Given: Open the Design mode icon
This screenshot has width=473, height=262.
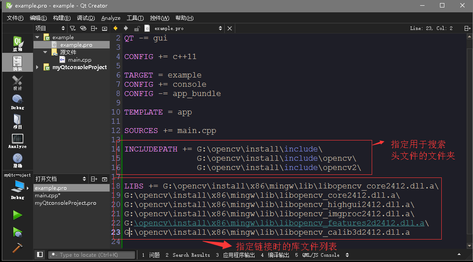Looking at the screenshot, I should point(18,83).
